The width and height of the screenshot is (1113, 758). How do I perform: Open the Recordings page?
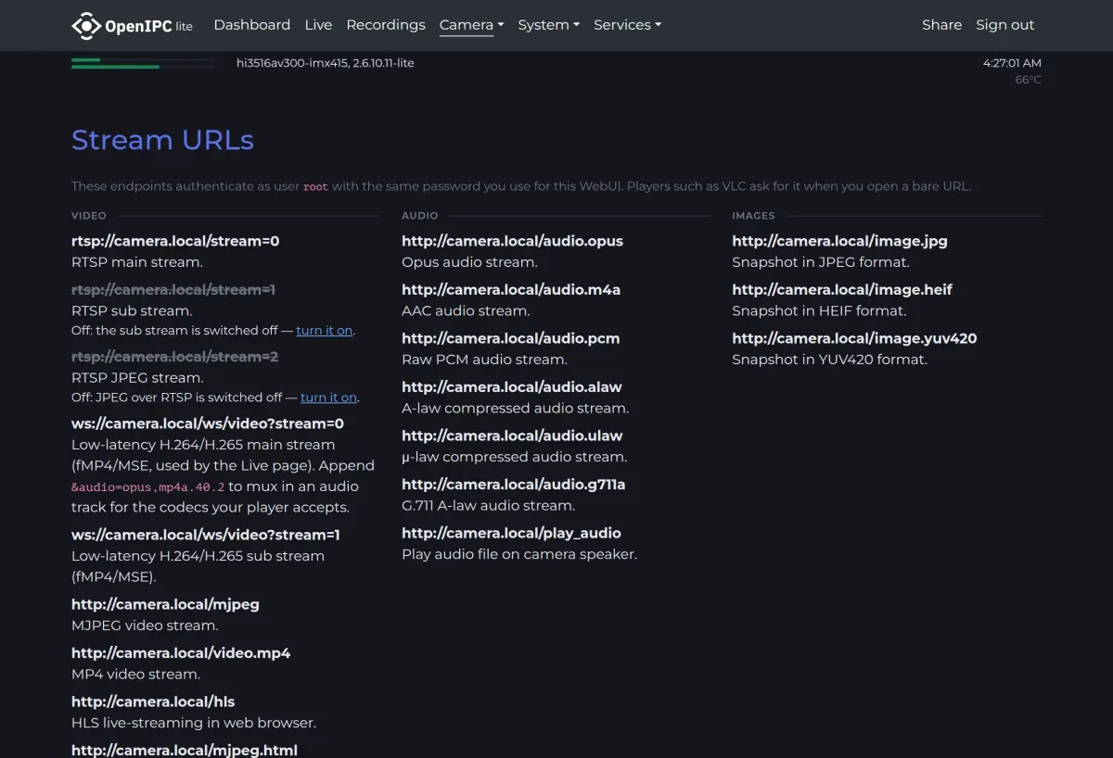pos(386,25)
